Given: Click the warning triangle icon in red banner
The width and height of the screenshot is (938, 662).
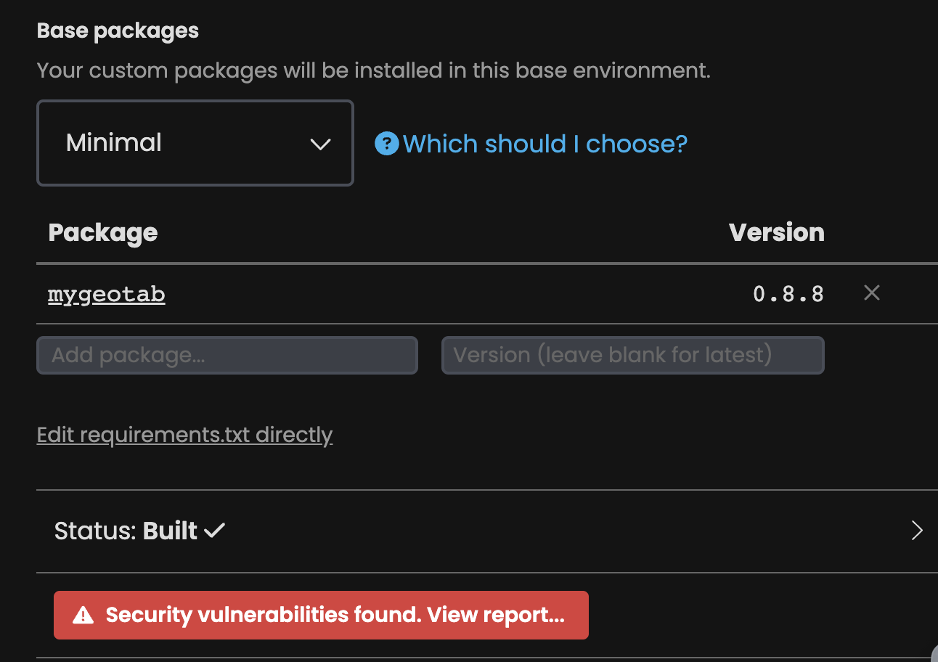Looking at the screenshot, I should pos(83,616).
